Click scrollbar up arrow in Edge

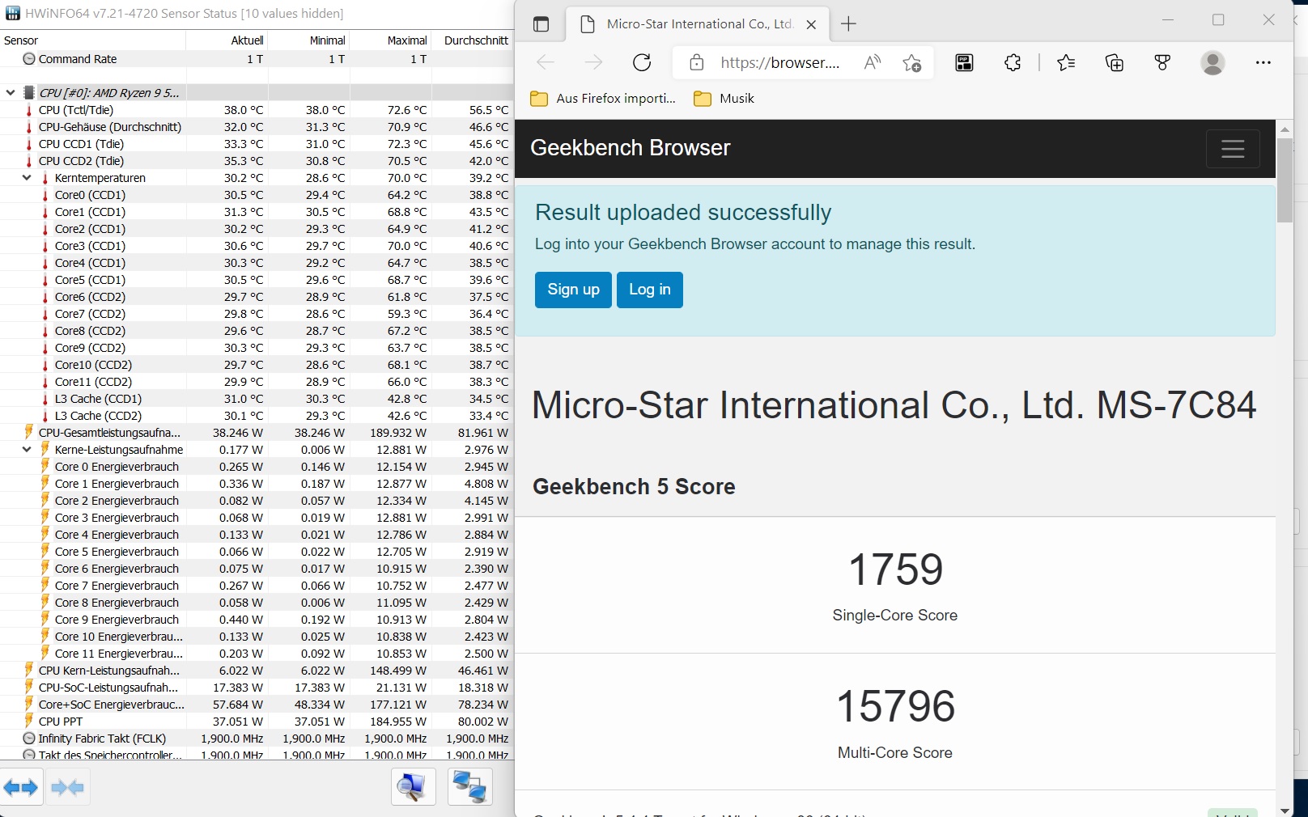click(x=1285, y=129)
